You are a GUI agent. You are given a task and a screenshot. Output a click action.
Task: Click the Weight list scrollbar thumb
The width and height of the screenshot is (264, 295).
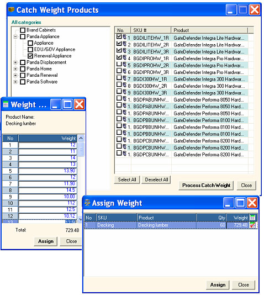point(81,149)
